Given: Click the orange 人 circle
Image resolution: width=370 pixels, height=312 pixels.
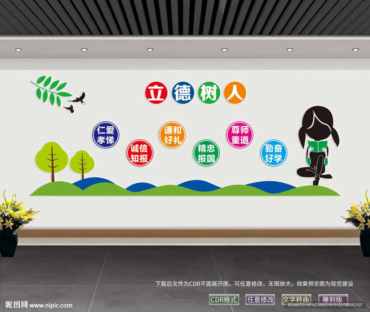Looking at the screenshot, I should pos(235,93).
